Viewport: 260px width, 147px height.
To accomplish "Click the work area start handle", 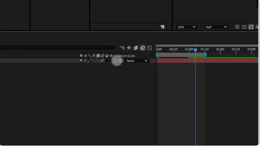I will tap(157, 55).
